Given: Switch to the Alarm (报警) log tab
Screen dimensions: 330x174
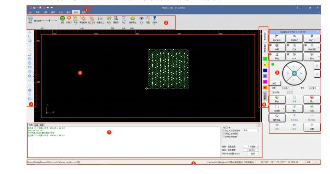Looking at the screenshot, I should 42,125.
